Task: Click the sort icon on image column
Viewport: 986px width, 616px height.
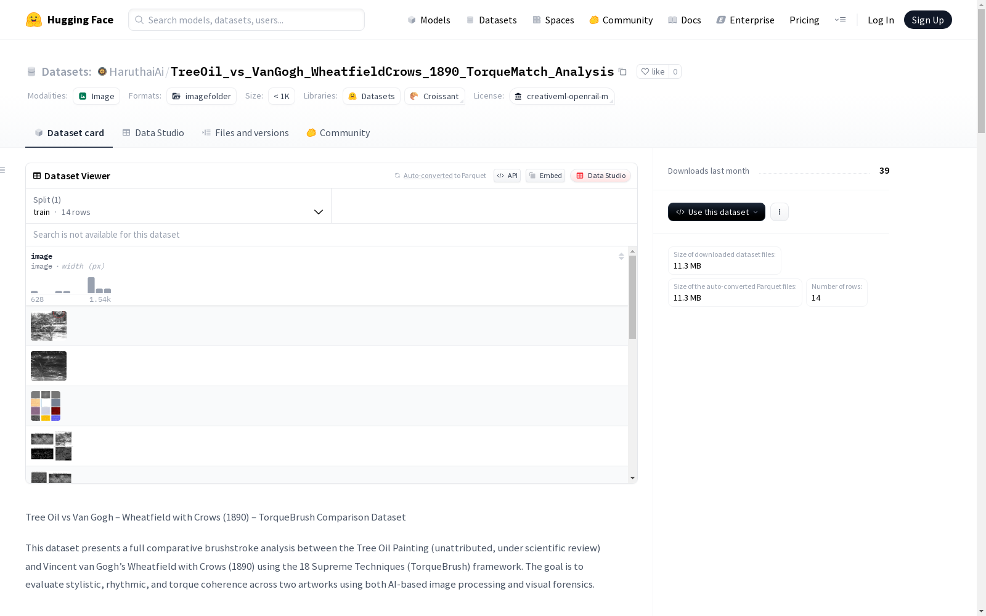Action: point(621,256)
